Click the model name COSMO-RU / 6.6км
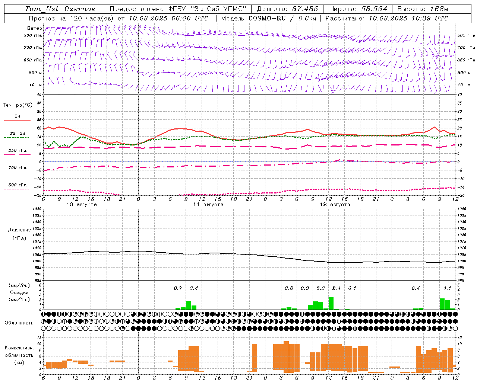 coord(283,18)
